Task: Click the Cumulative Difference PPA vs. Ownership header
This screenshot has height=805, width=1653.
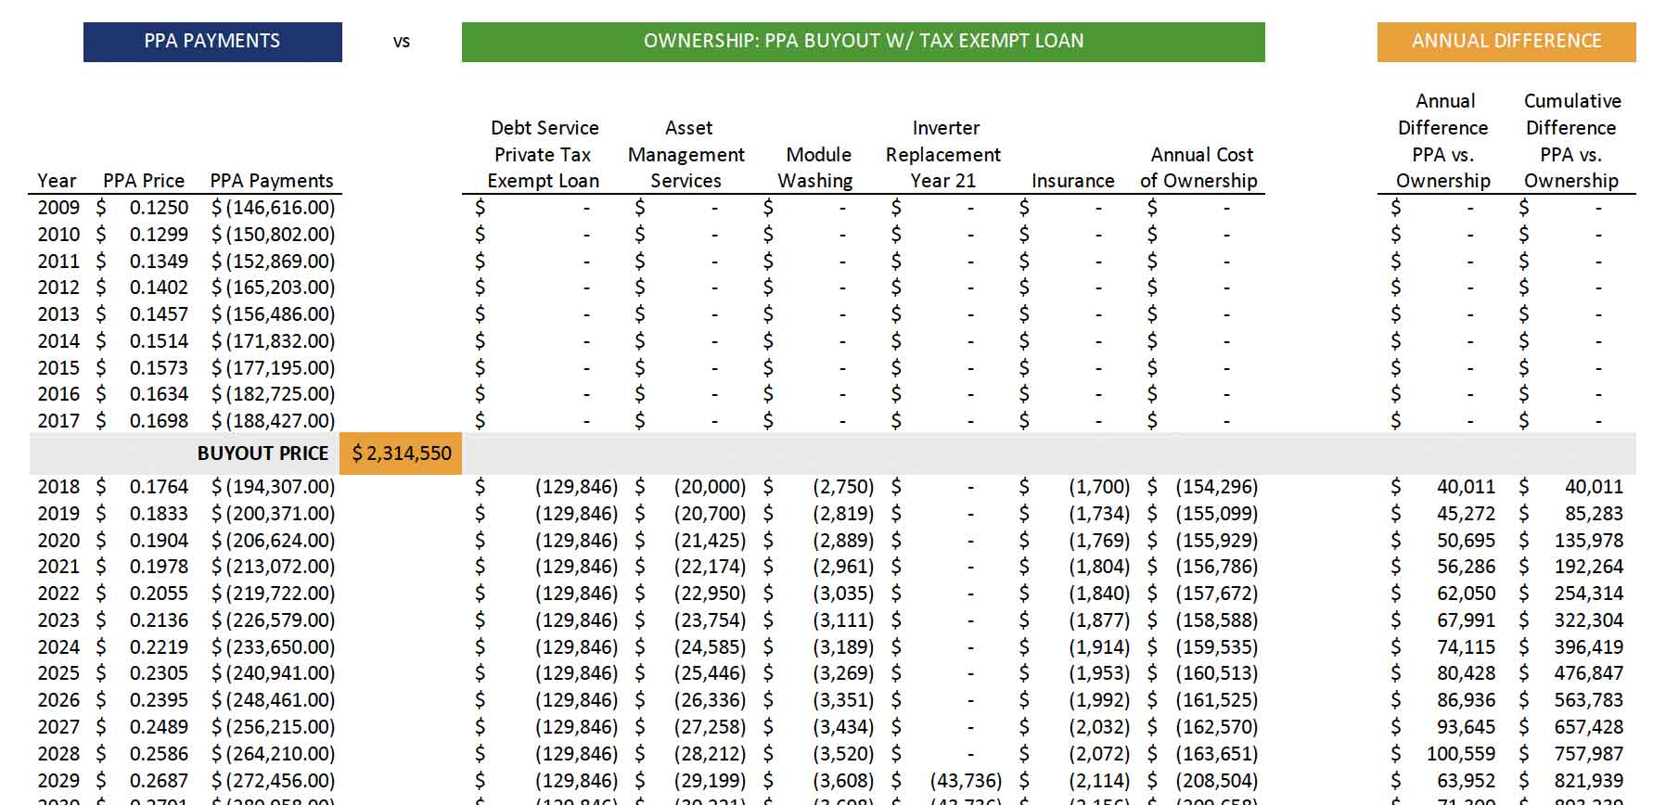Action: [x=1571, y=141]
